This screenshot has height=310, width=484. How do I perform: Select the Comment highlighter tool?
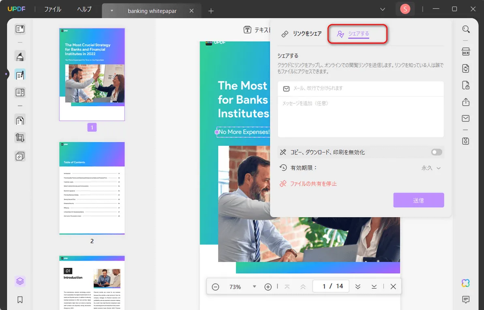tap(20, 56)
